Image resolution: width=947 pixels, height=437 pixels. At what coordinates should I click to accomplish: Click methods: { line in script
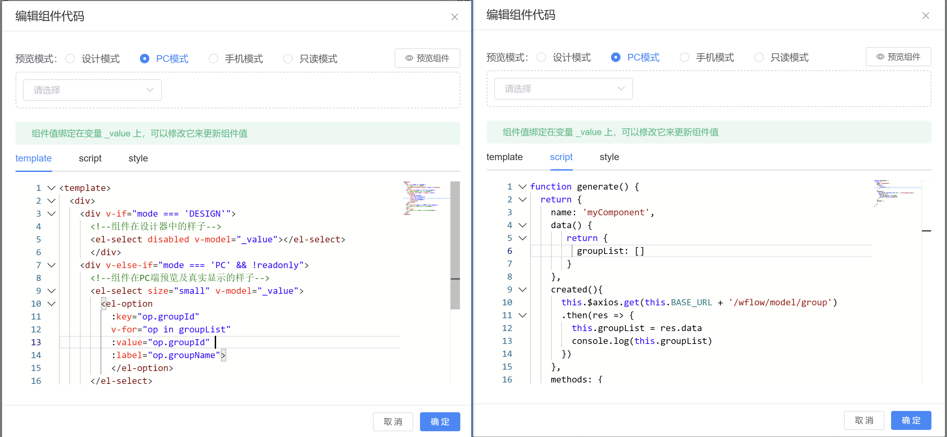[x=576, y=380]
